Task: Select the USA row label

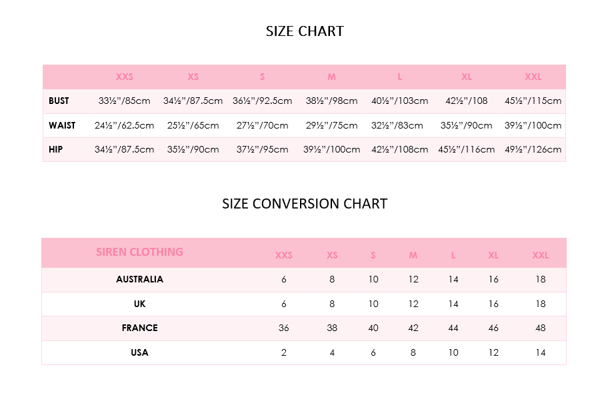Action: [139, 352]
